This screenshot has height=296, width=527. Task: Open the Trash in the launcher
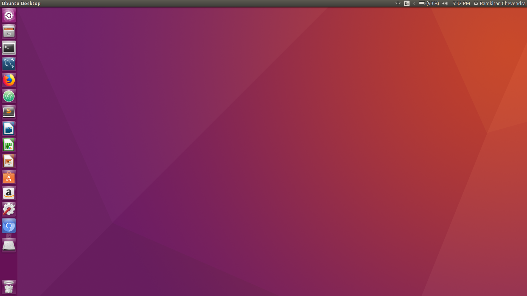(9, 287)
